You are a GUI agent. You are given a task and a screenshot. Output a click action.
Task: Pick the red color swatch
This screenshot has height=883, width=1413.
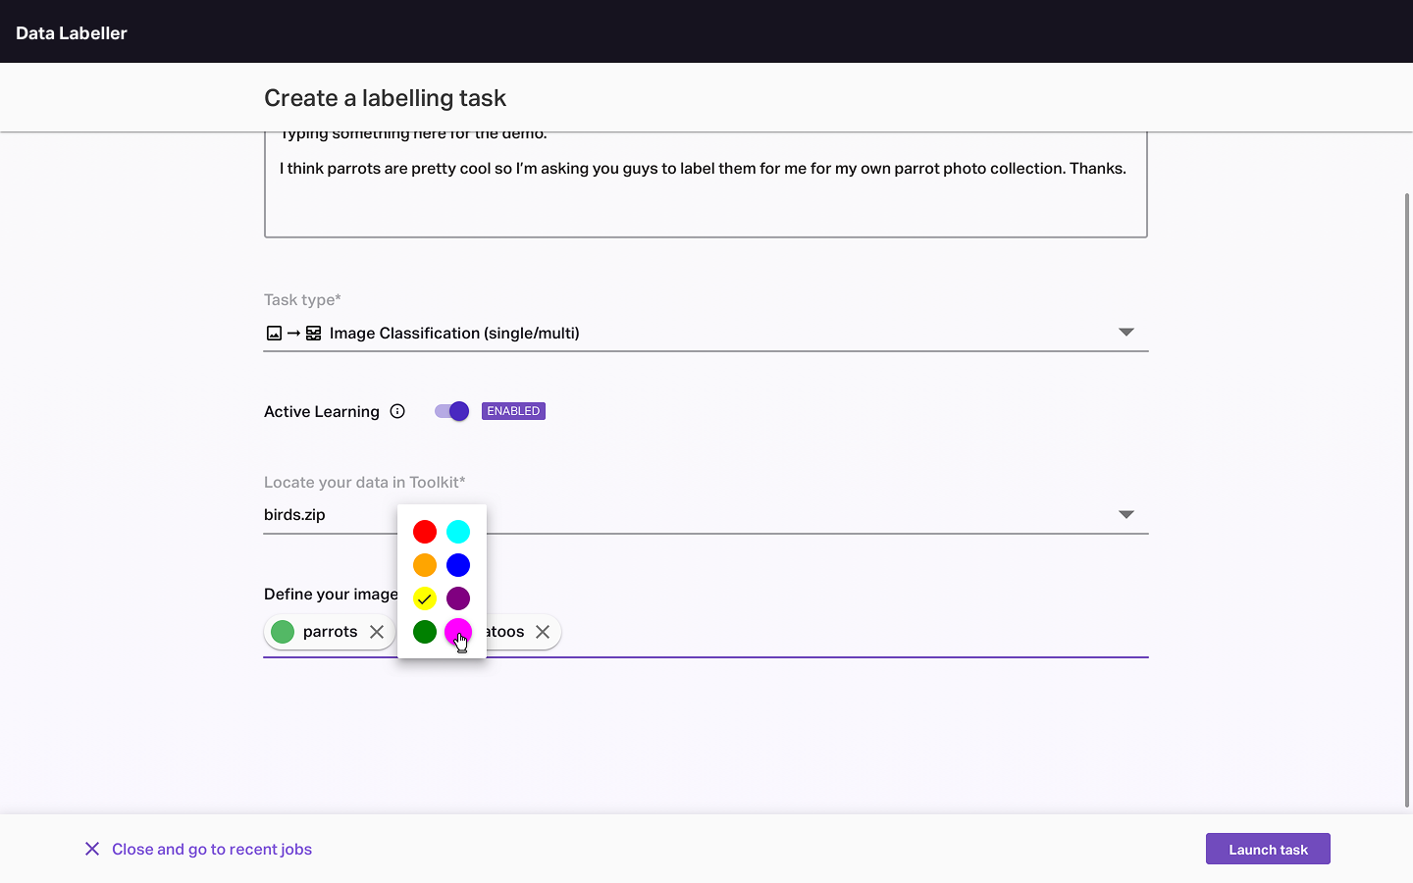coord(425,532)
